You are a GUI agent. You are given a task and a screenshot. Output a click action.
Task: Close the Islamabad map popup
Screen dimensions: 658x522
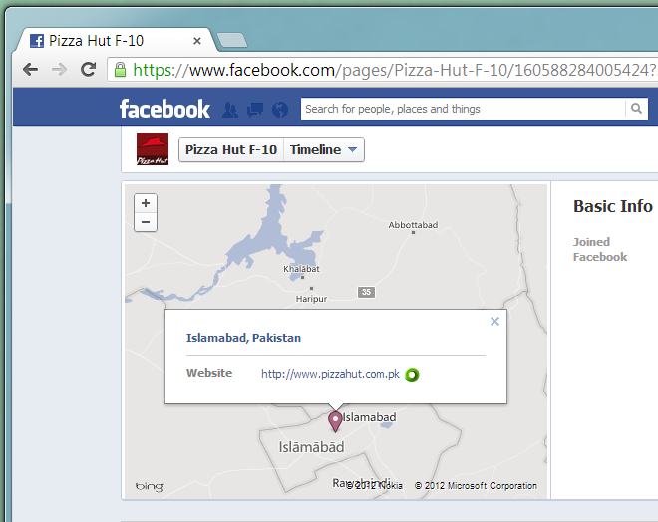pyautogui.click(x=494, y=321)
